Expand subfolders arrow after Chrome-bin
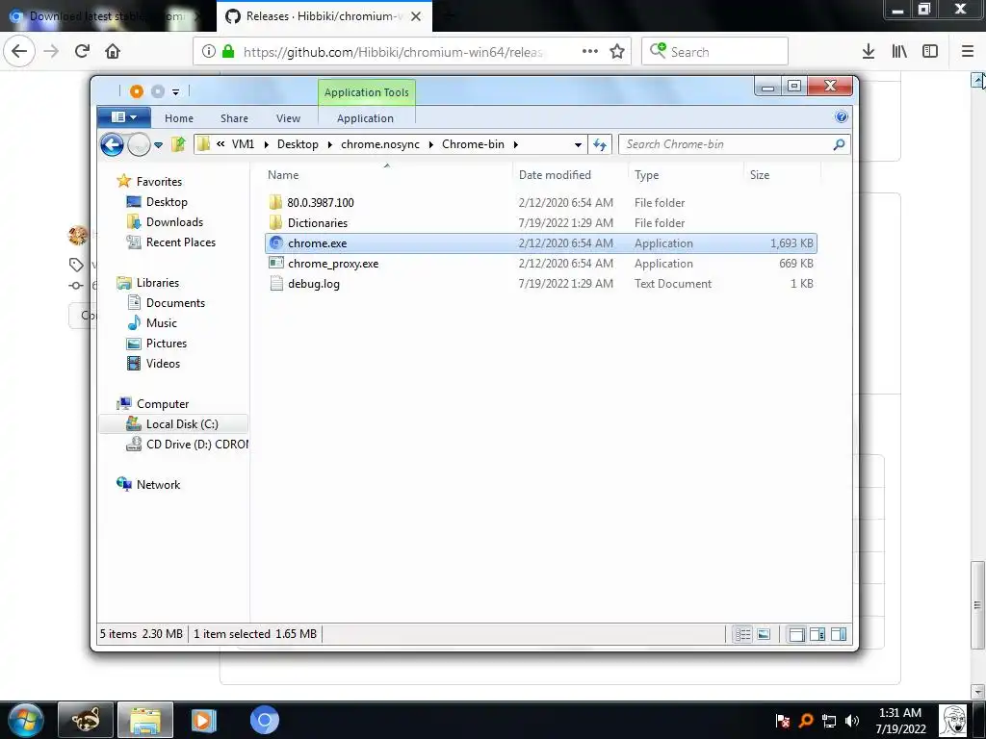Screen dimensions: 986x739 point(516,144)
